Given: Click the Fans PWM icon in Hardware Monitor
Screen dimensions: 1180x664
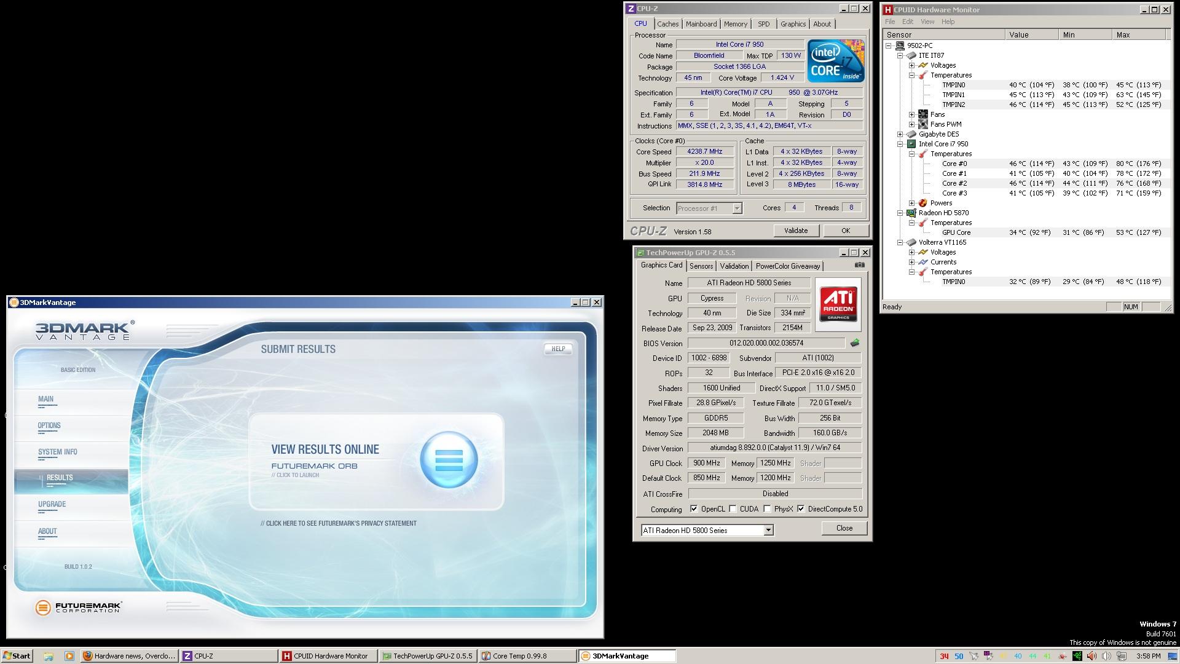Looking at the screenshot, I should 923,124.
